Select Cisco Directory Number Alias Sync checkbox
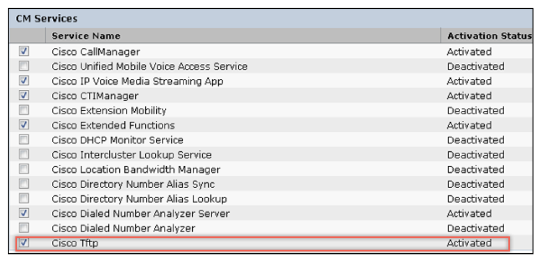Screen dimensions: 539x261 (24, 184)
